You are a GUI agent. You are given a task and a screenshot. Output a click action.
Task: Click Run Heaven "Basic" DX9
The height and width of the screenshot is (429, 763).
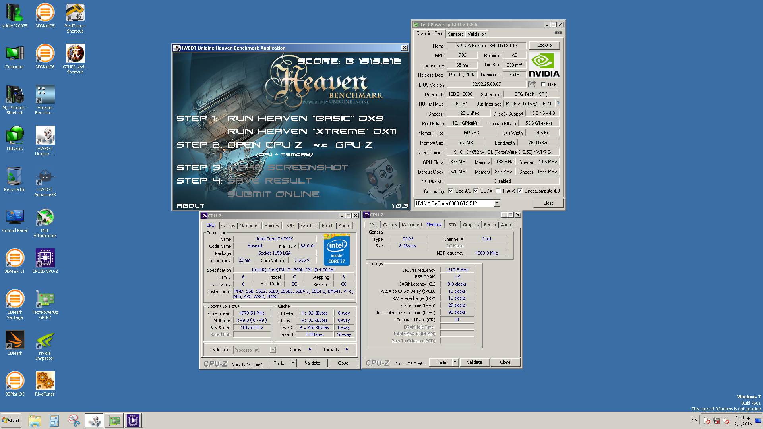point(305,118)
